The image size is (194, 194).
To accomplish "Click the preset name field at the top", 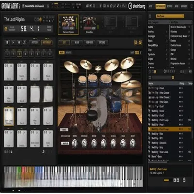I will (x=34, y=6).
